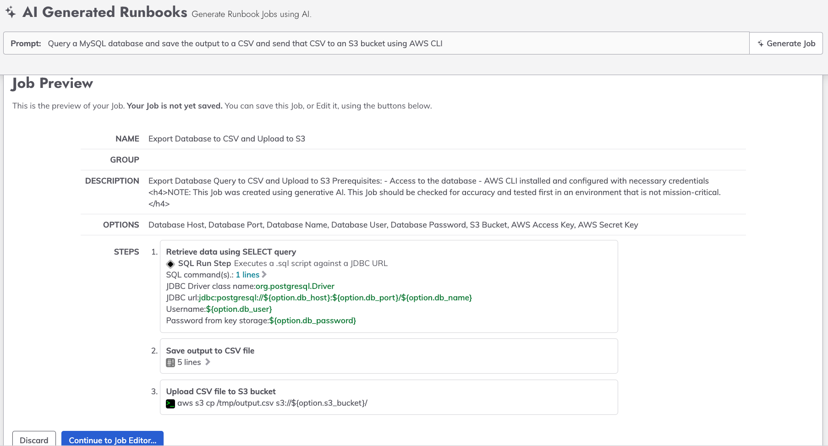Expand the 5 lines script chevron
The width and height of the screenshot is (828, 446).
[x=208, y=362]
